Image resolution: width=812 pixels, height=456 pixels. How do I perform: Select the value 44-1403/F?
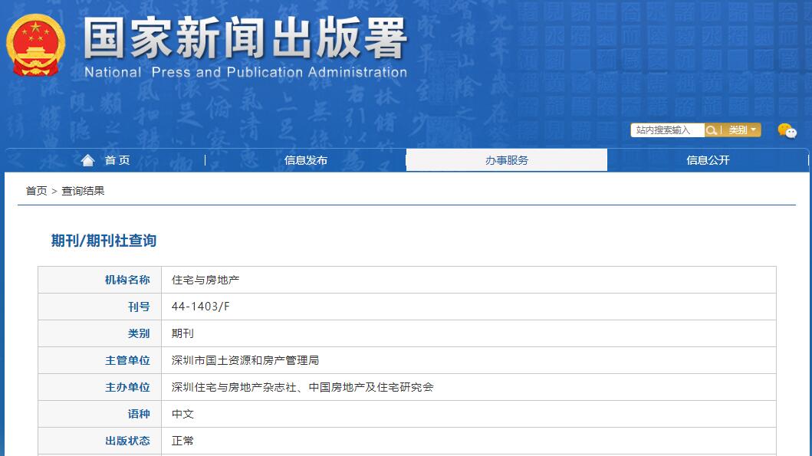200,307
